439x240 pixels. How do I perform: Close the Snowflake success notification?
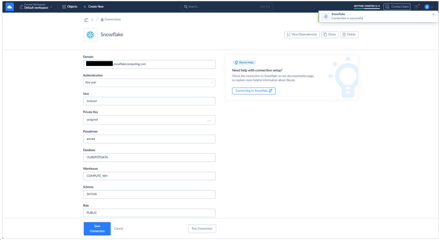click(x=433, y=14)
